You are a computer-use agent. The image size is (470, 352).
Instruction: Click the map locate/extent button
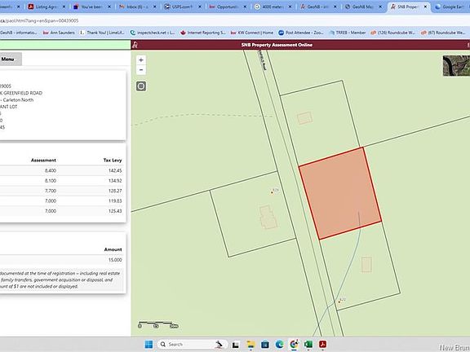tap(141, 86)
